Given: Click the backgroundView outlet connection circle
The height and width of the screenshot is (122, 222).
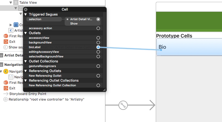Looking at the screenshot, I should (98, 43).
